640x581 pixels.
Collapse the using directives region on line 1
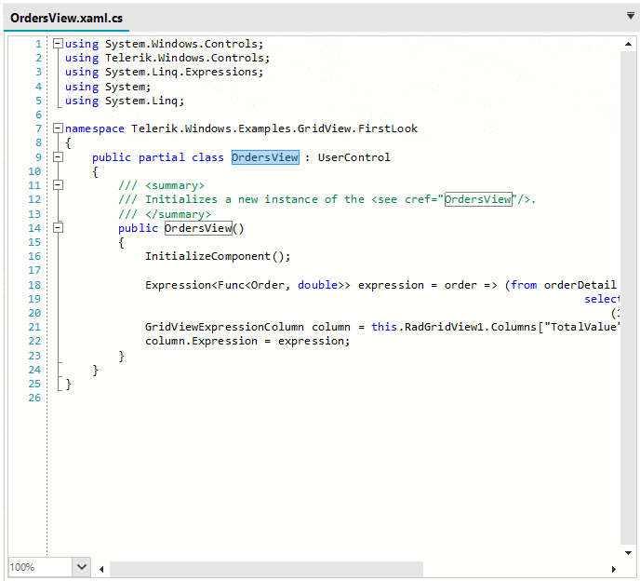pos(59,44)
